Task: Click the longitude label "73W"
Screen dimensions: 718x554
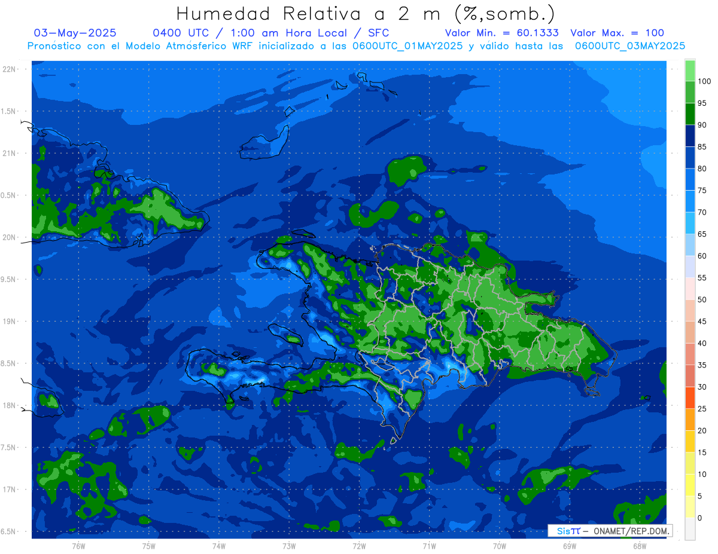Action: coord(289,546)
